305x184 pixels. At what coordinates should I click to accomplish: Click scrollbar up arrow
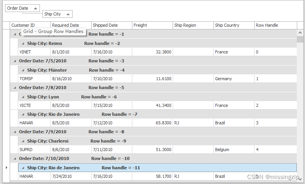300,33
